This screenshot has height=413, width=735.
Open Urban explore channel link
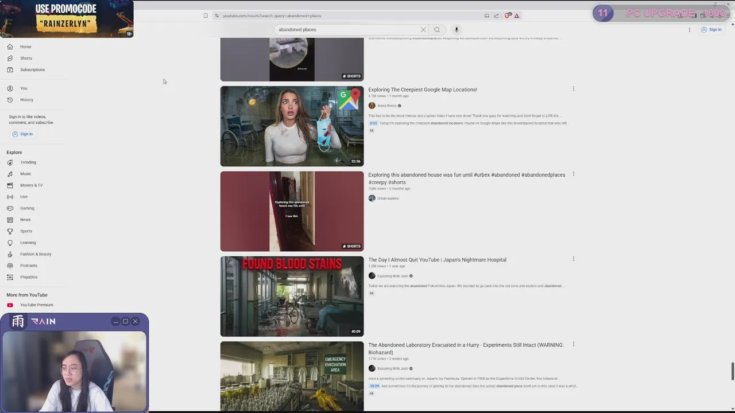pyautogui.click(x=388, y=198)
